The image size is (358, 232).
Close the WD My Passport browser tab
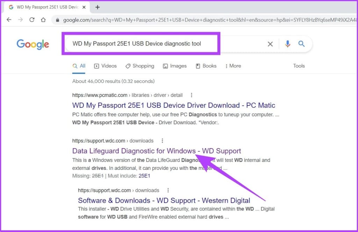coord(84,7)
